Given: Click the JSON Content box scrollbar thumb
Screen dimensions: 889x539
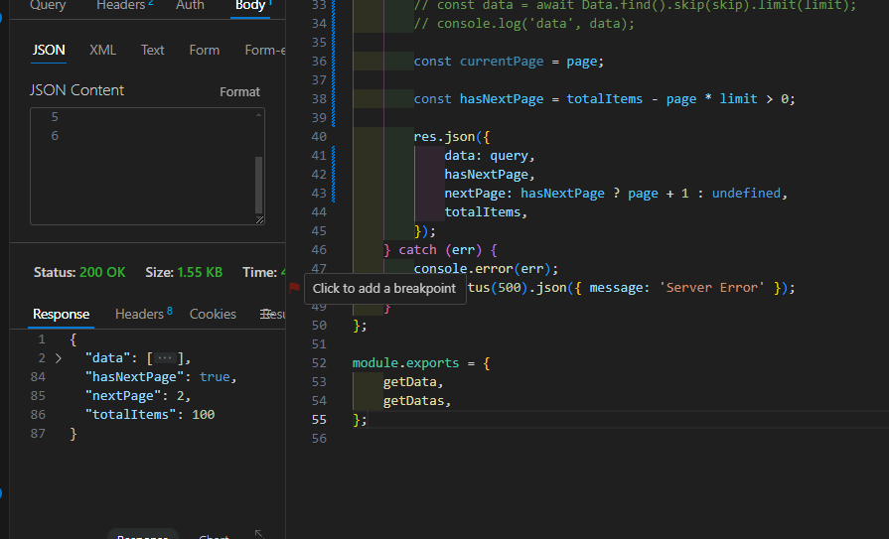Looking at the screenshot, I should click(x=258, y=185).
